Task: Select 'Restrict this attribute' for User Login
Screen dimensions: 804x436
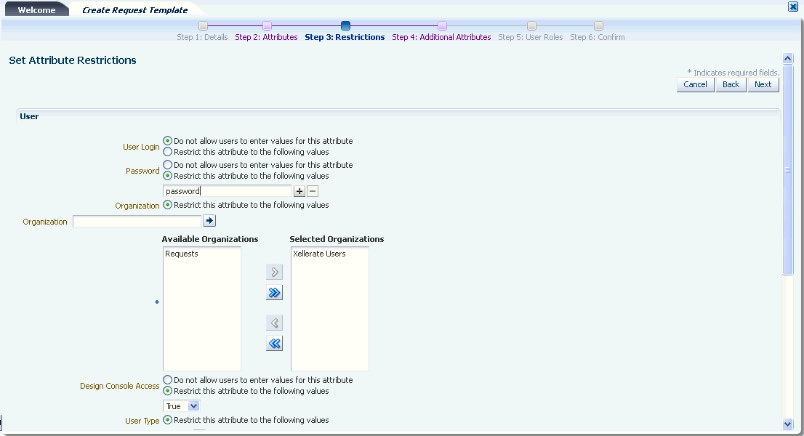Action: (166, 151)
